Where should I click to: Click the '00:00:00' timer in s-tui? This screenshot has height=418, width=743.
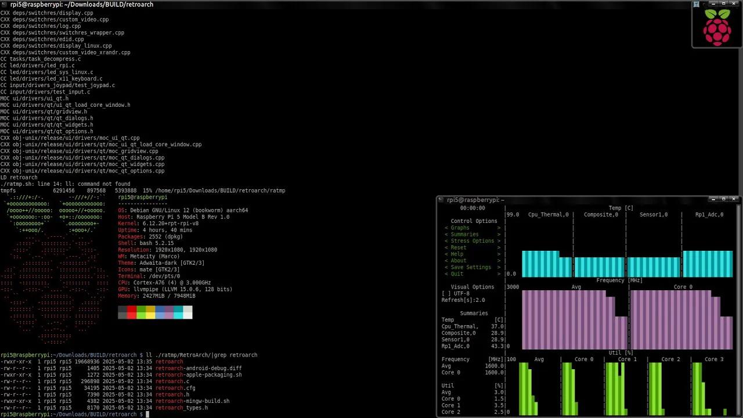[x=472, y=208]
